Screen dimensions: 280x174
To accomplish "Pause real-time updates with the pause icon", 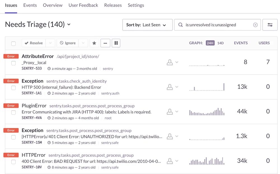I will 116,43.
